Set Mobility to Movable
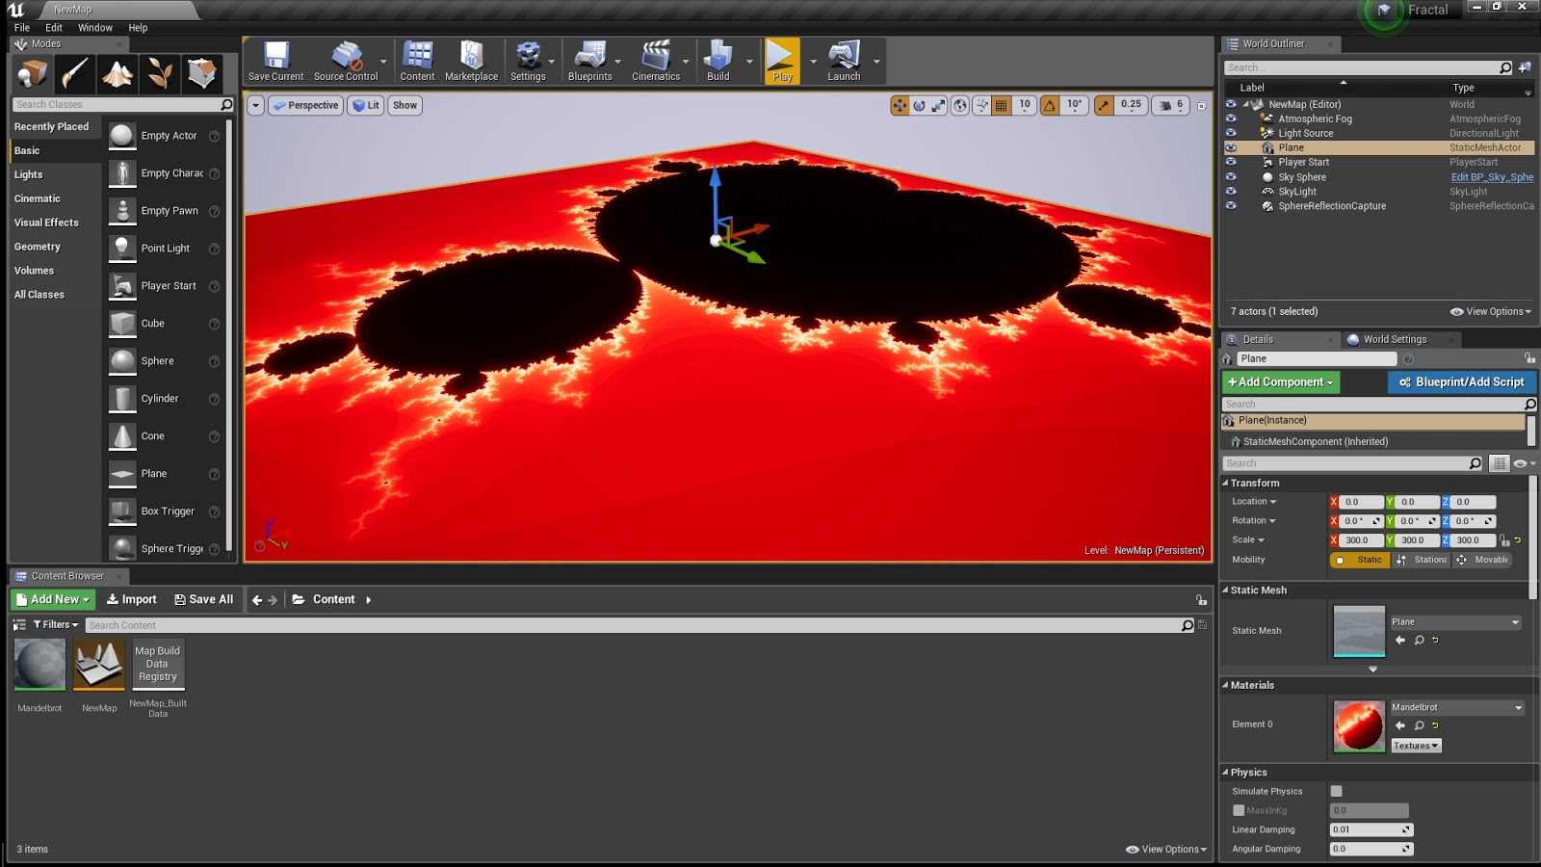This screenshot has width=1541, height=867. pyautogui.click(x=1482, y=560)
